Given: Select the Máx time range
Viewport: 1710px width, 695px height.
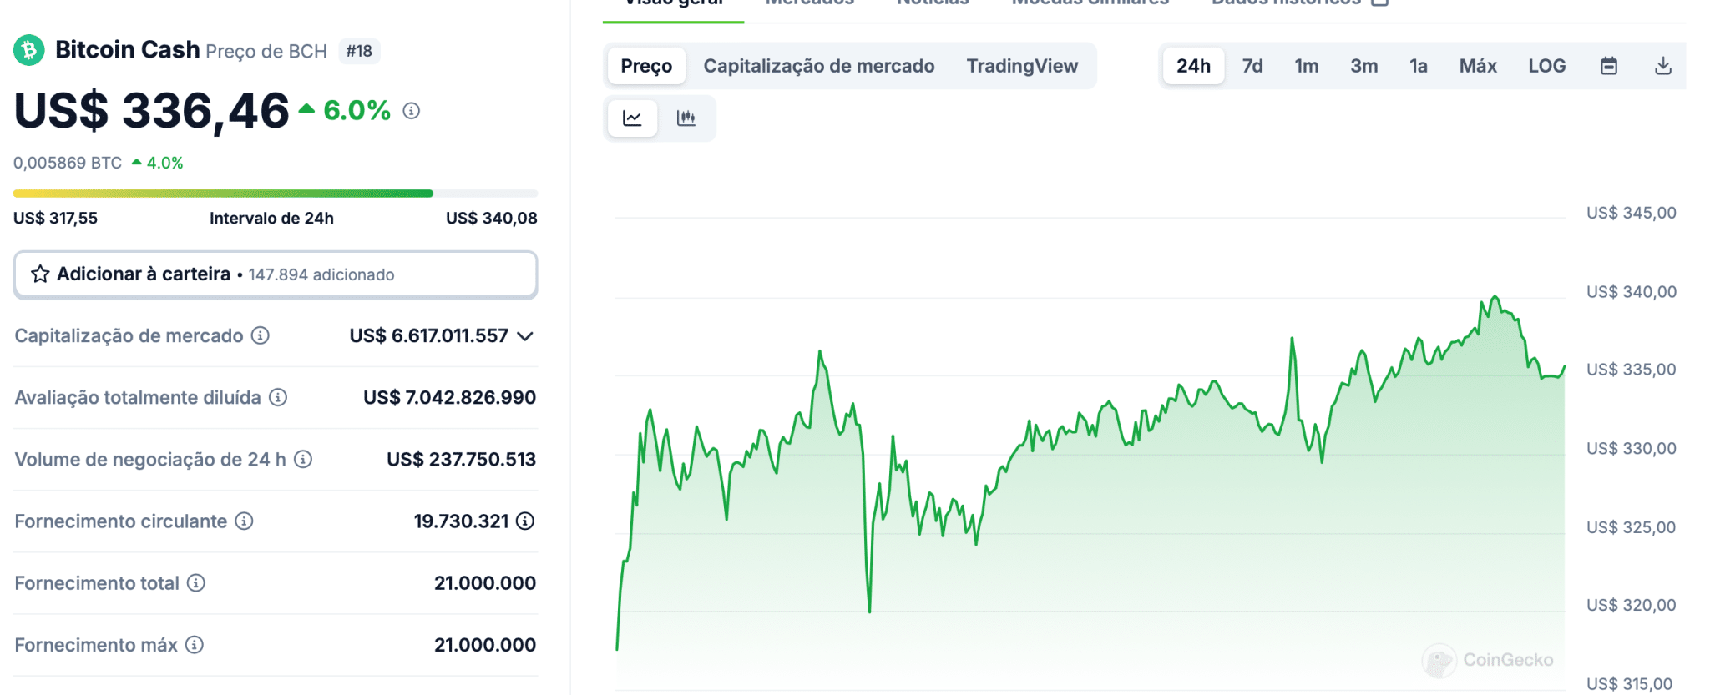Looking at the screenshot, I should pyautogui.click(x=1478, y=66).
